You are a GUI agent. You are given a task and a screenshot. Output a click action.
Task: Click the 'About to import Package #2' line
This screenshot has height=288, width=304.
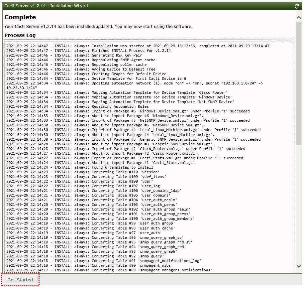[103, 154]
